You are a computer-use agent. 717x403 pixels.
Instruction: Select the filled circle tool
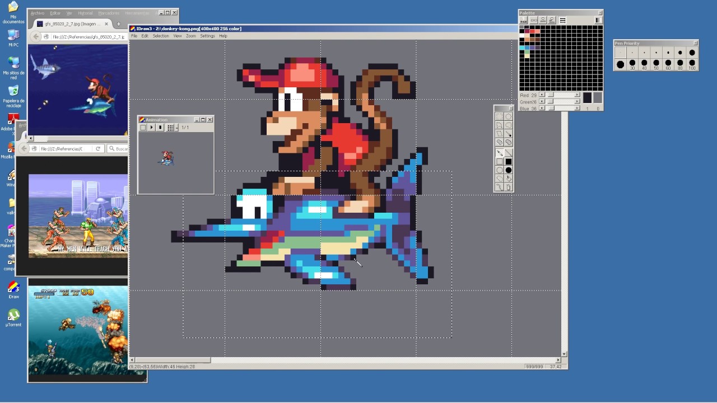[x=509, y=170]
